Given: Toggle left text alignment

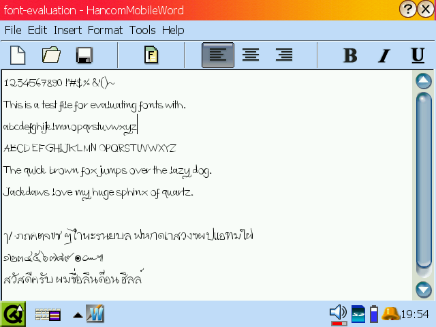Looking at the screenshot, I should click(218, 55).
